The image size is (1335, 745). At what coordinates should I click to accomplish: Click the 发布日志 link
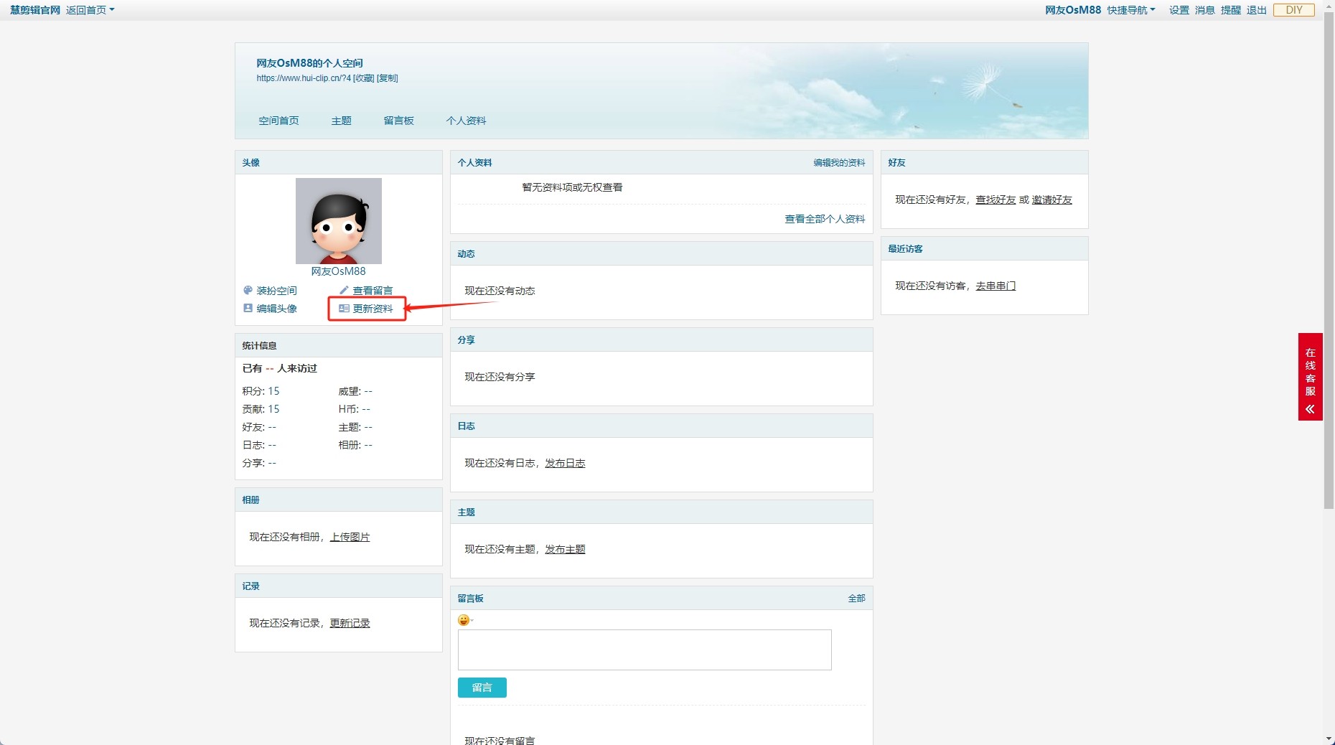pyautogui.click(x=565, y=463)
